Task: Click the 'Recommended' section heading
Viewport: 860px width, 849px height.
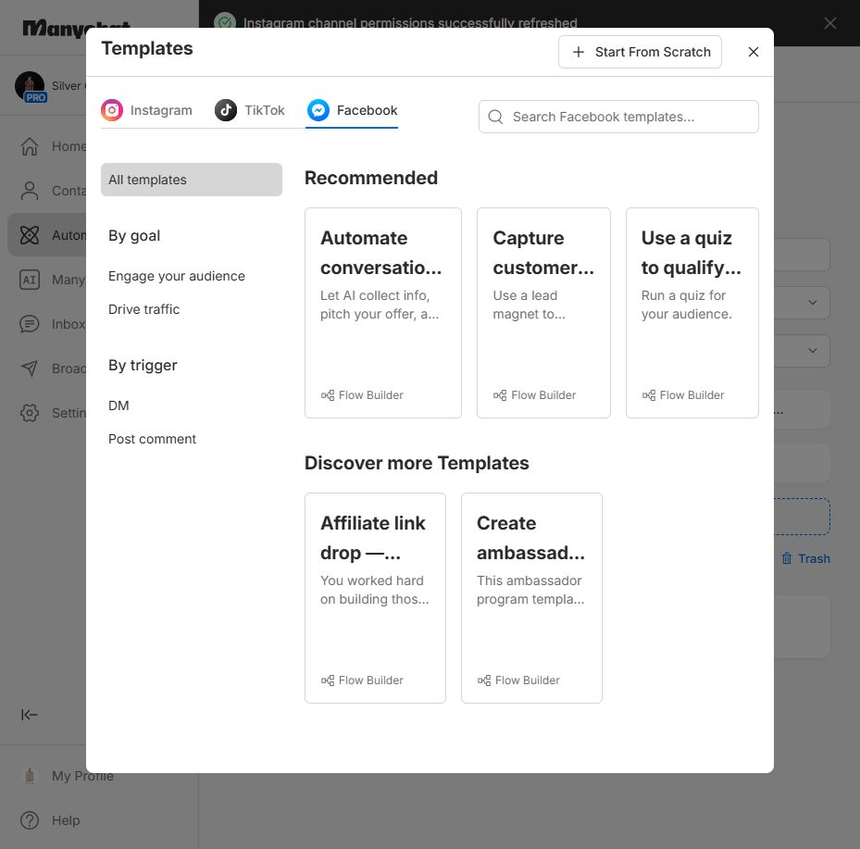Action: coord(371,178)
